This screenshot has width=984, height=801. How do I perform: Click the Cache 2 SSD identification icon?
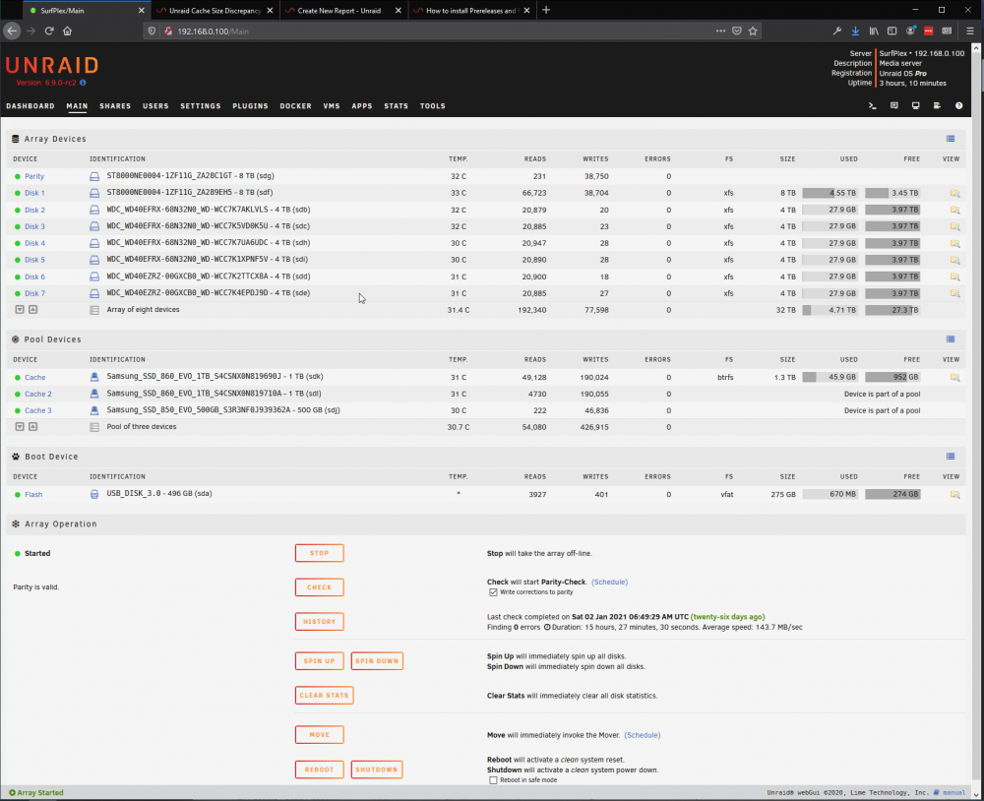[x=94, y=395]
